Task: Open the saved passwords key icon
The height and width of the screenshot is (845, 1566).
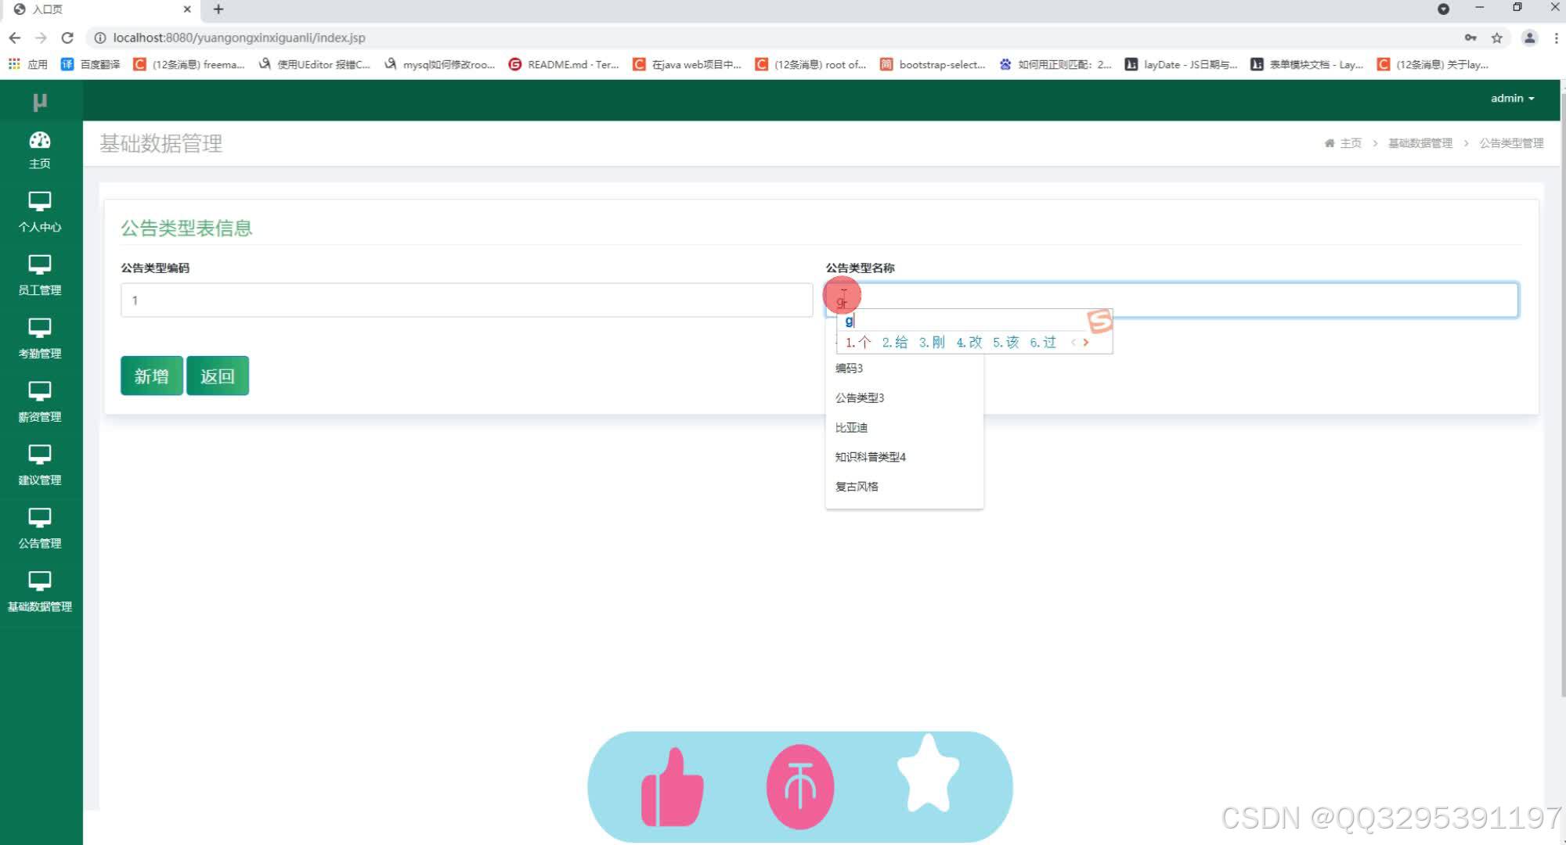Action: (x=1470, y=38)
